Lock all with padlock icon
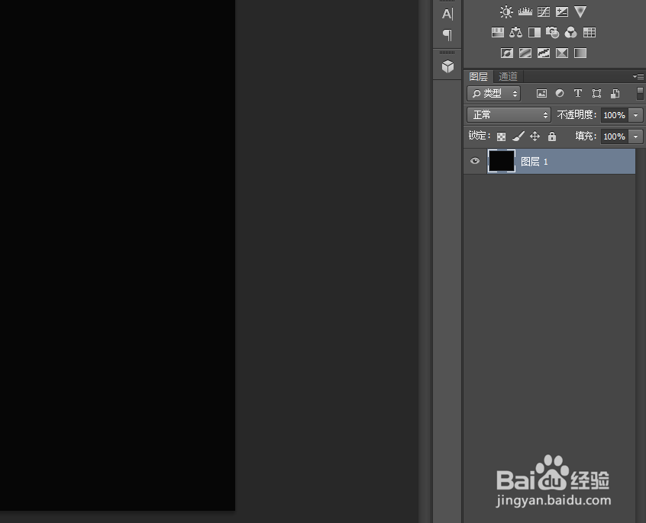Image resolution: width=646 pixels, height=523 pixels. click(552, 136)
